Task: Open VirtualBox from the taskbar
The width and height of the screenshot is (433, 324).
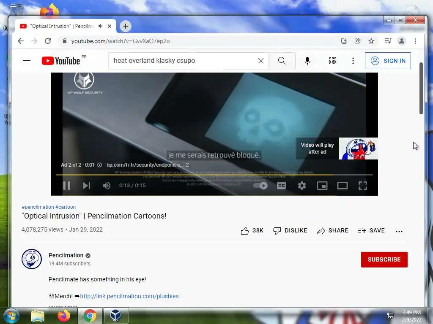Action: pos(116,316)
